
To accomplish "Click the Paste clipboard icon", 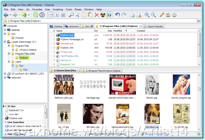I will 90,15.
